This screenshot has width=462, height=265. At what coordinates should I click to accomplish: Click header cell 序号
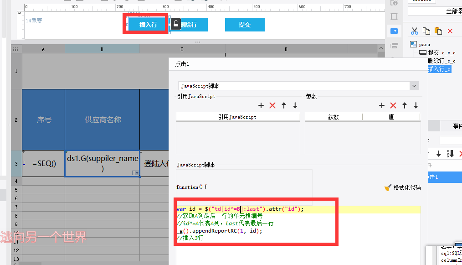pyautogui.click(x=44, y=120)
